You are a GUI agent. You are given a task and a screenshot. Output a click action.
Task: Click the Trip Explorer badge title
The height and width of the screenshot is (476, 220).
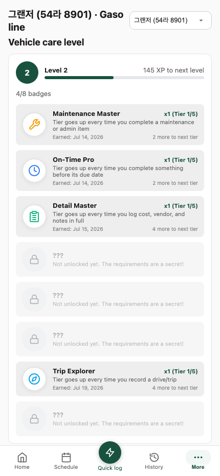(74, 371)
